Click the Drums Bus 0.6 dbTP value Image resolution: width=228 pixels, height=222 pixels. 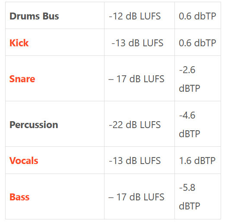(197, 16)
